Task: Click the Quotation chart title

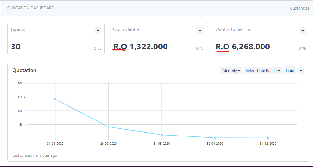Action: (24, 70)
